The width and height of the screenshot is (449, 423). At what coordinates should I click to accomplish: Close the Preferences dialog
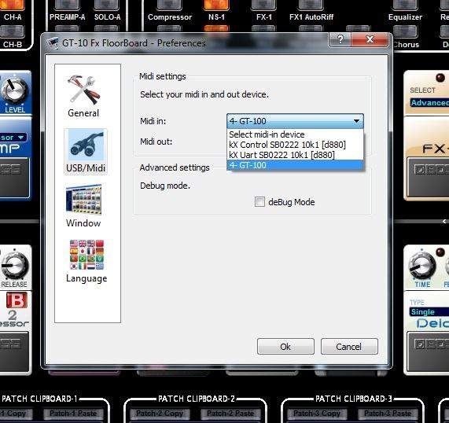pos(370,39)
